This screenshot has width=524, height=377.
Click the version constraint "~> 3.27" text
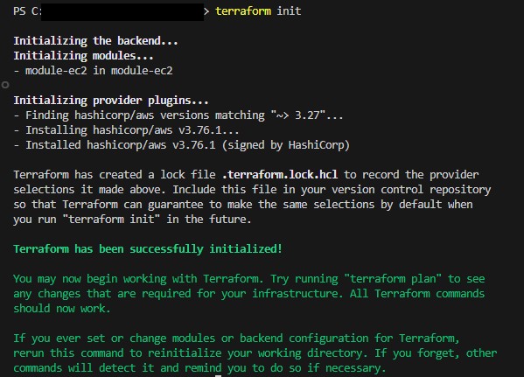point(298,115)
